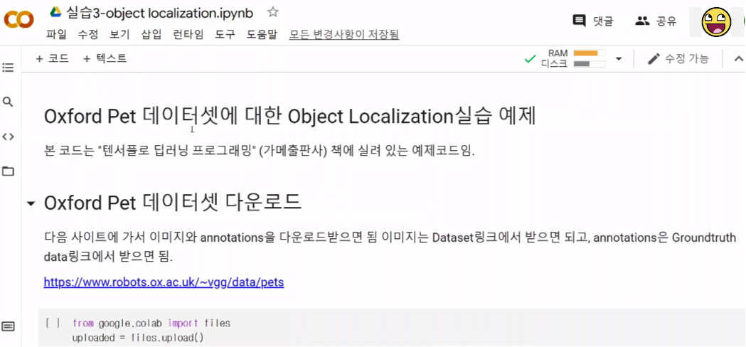
Task: Select the Oxford Pet Object Localization main heading
Action: 289,117
